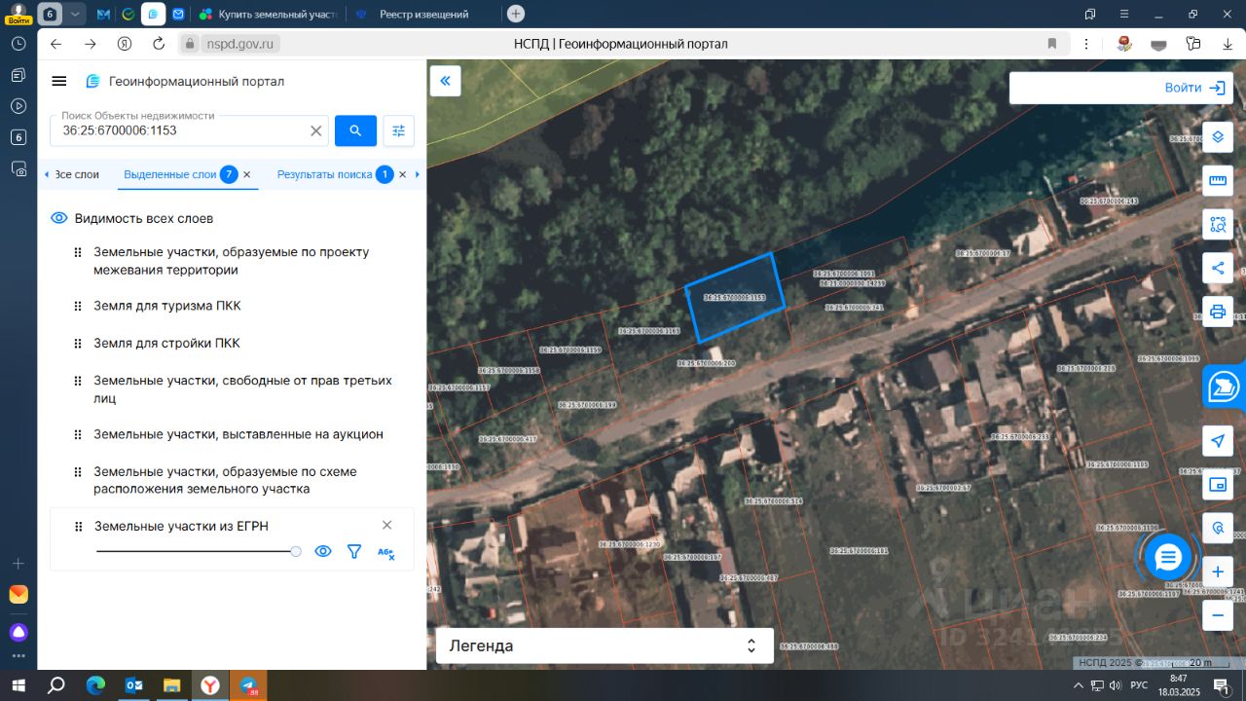Go forward in browser history
1246x701 pixels.
(x=90, y=44)
